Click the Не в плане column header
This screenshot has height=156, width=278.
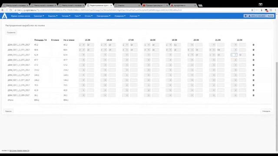click(x=69, y=40)
